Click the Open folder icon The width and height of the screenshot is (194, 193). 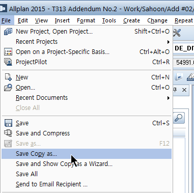click(8, 88)
